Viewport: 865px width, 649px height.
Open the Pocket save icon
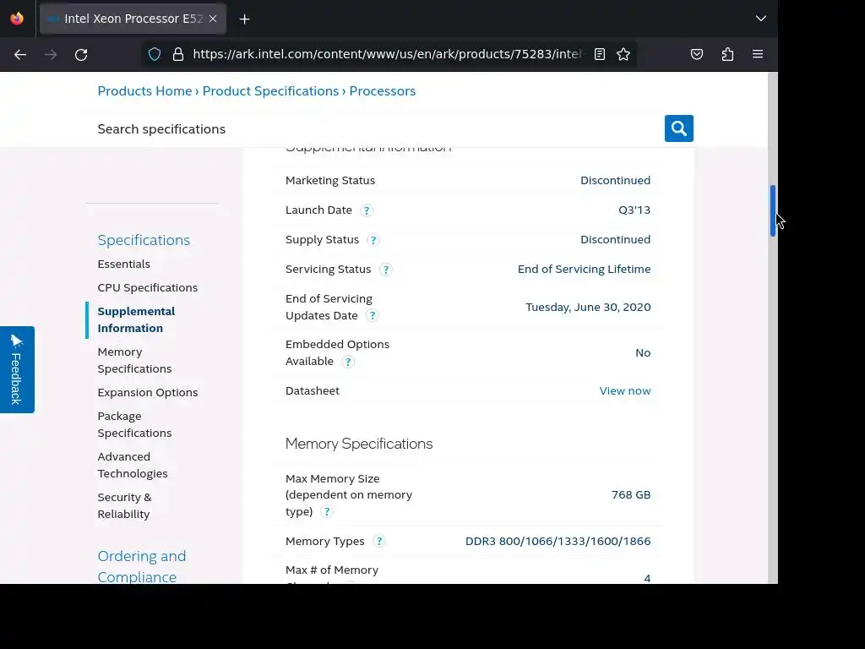point(697,54)
